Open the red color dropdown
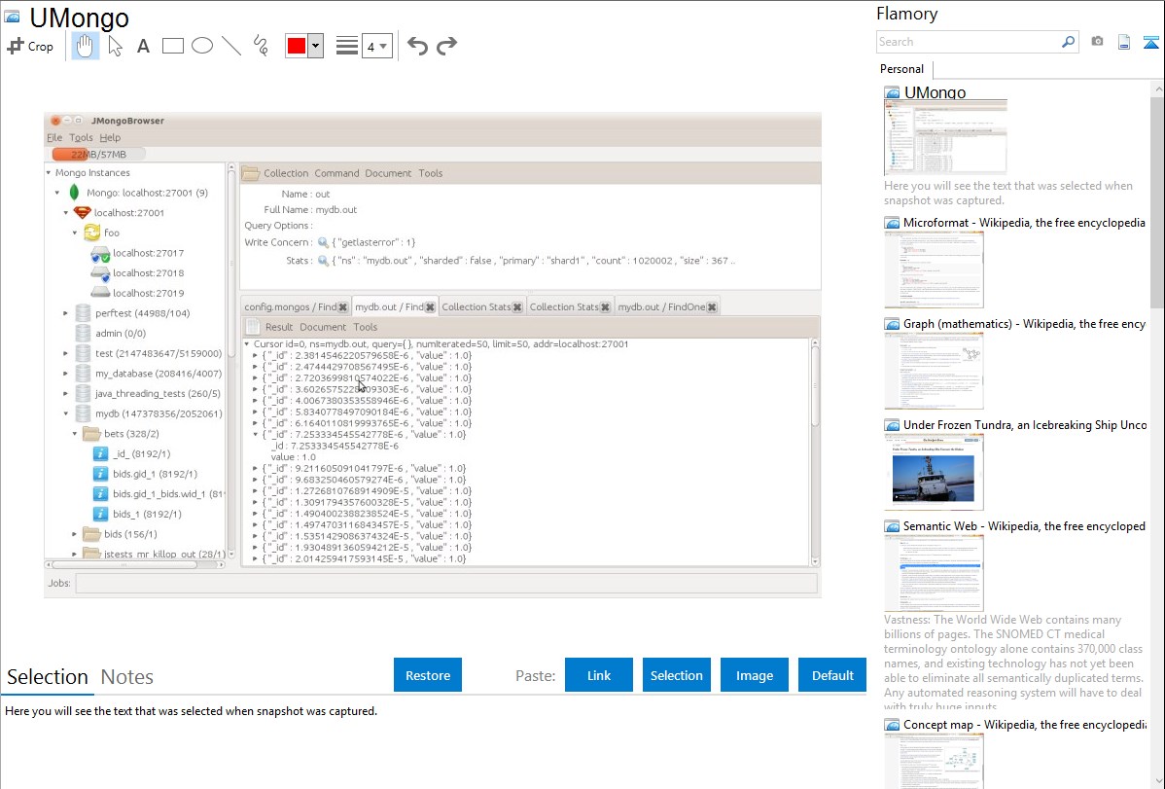This screenshot has width=1165, height=789. click(x=315, y=47)
